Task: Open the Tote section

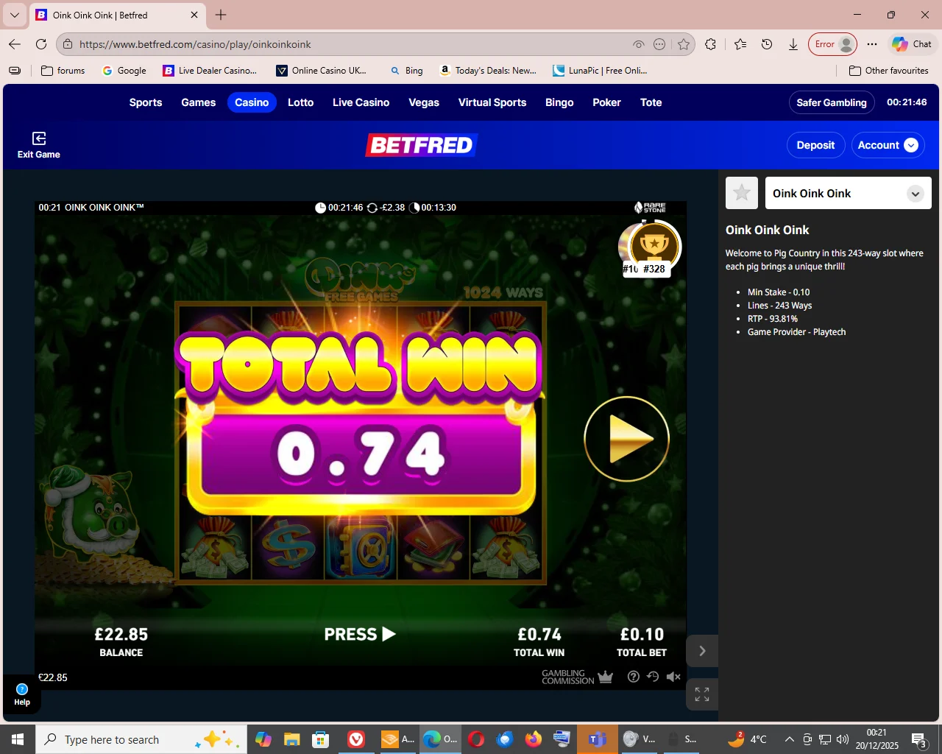Action: 651,102
